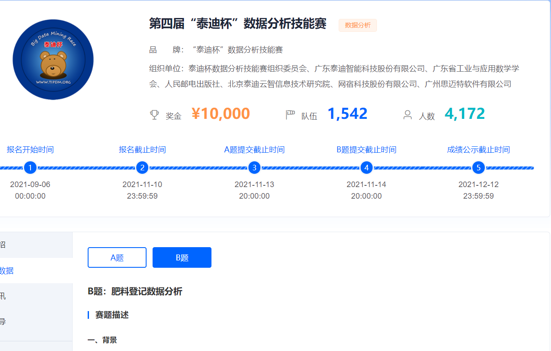Click the heading B题：肥料登记数据分析
The width and height of the screenshot is (551, 351).
click(x=135, y=292)
